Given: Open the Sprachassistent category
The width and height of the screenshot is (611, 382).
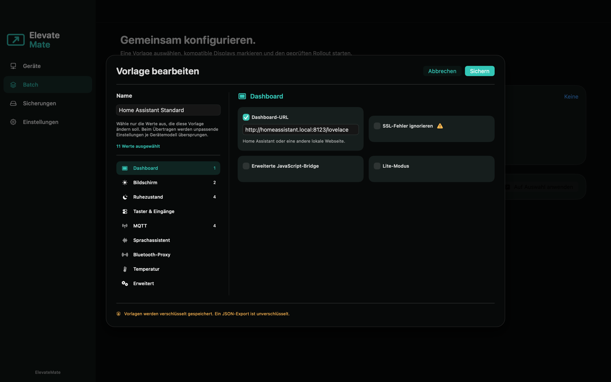Looking at the screenshot, I should click(x=168, y=240).
